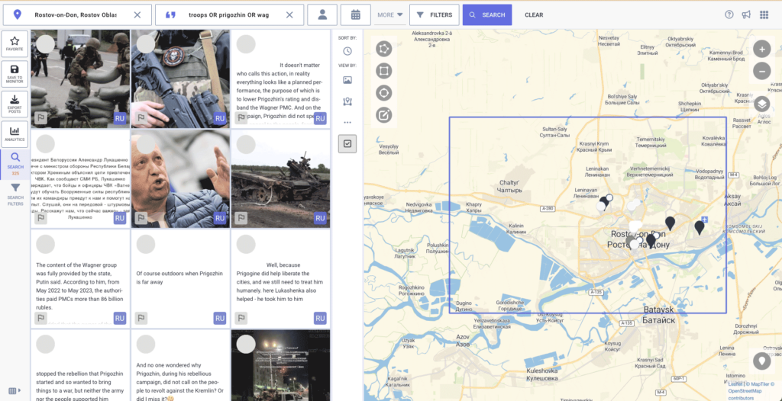Zoom in on the map

(x=761, y=50)
